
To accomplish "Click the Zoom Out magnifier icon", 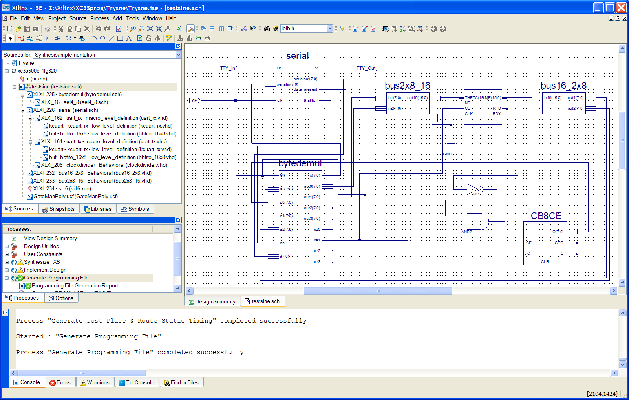I will tap(141, 29).
